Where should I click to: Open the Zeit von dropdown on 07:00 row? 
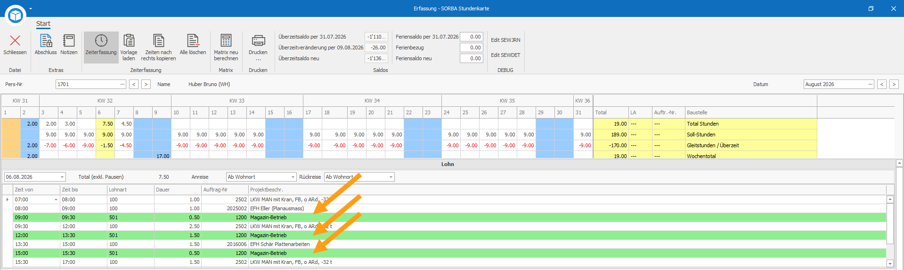click(56, 200)
